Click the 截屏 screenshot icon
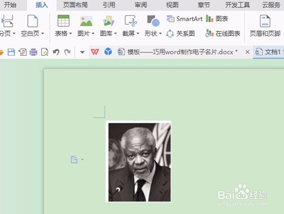 pos(131,21)
